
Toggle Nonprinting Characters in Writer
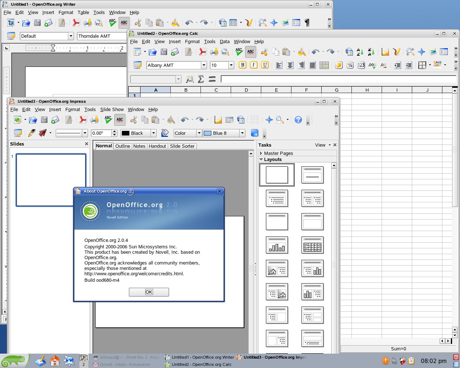click(307, 23)
